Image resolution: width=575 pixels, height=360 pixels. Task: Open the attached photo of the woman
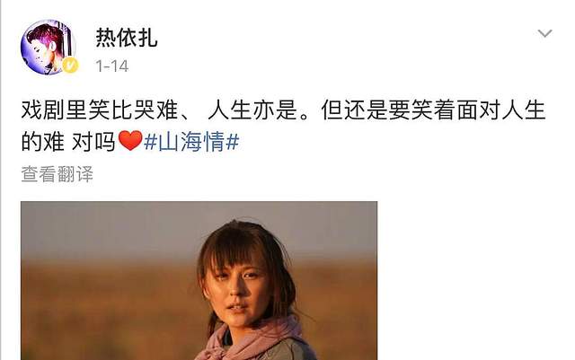pos(199,280)
